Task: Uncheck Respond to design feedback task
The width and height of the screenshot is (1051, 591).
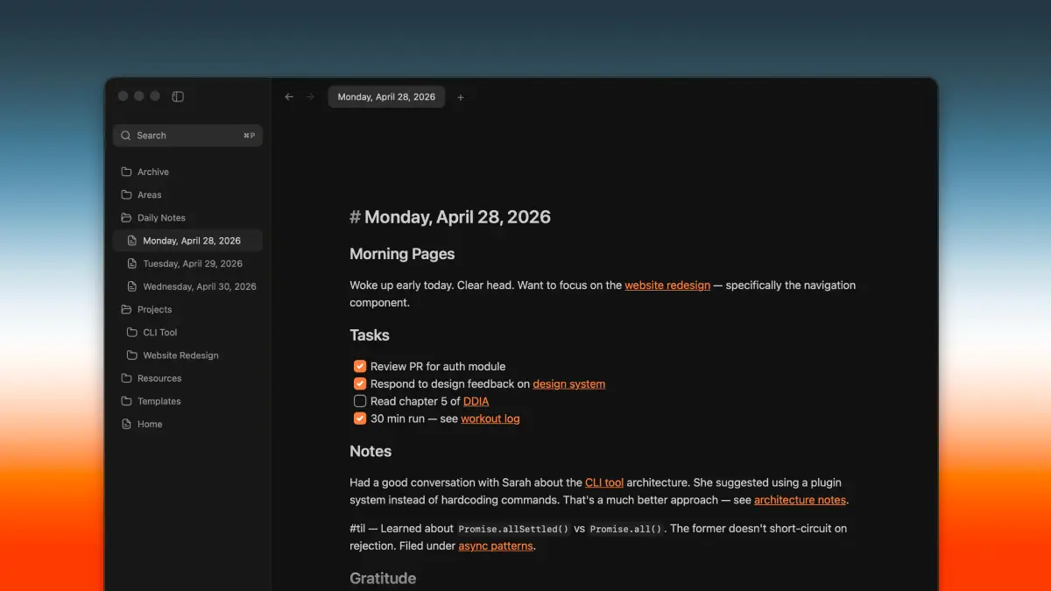Action: pyautogui.click(x=360, y=383)
